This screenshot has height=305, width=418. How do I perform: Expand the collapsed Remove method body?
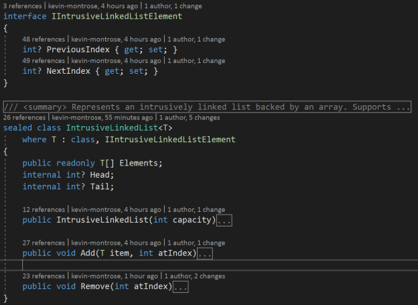[181, 287]
